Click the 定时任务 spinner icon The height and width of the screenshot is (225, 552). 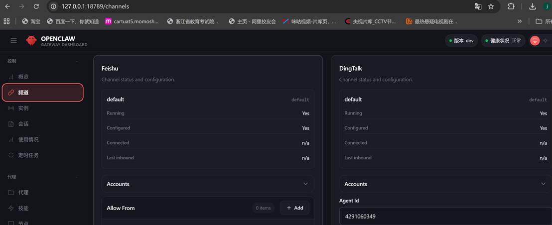11,155
